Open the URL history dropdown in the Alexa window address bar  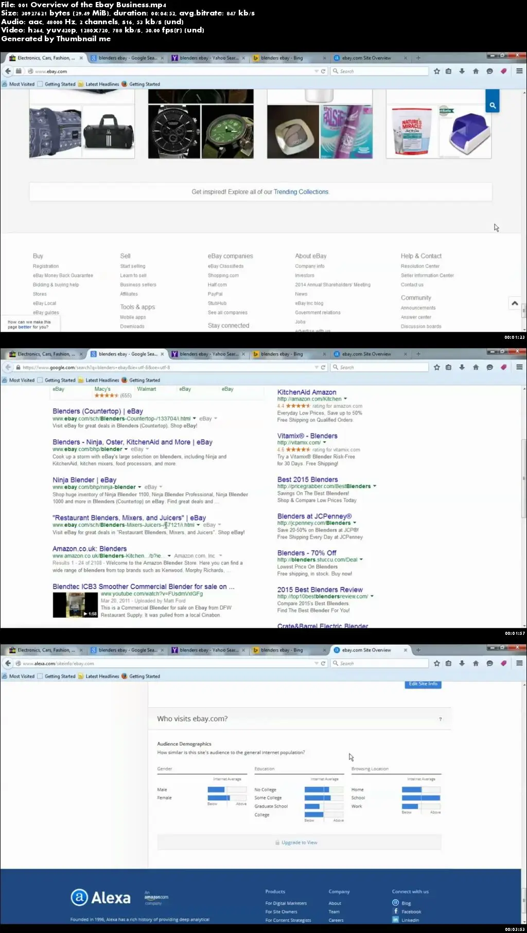[x=317, y=663]
